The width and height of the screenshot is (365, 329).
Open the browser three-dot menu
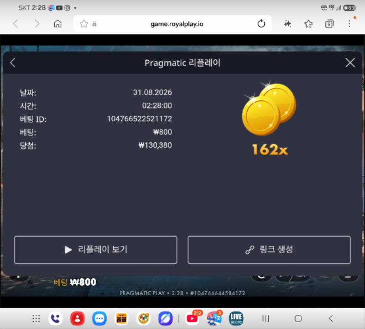pyautogui.click(x=349, y=24)
